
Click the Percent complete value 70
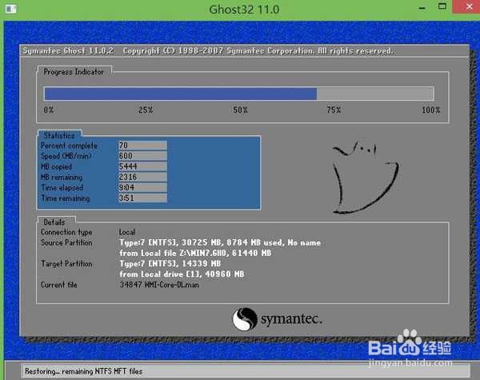click(142, 145)
